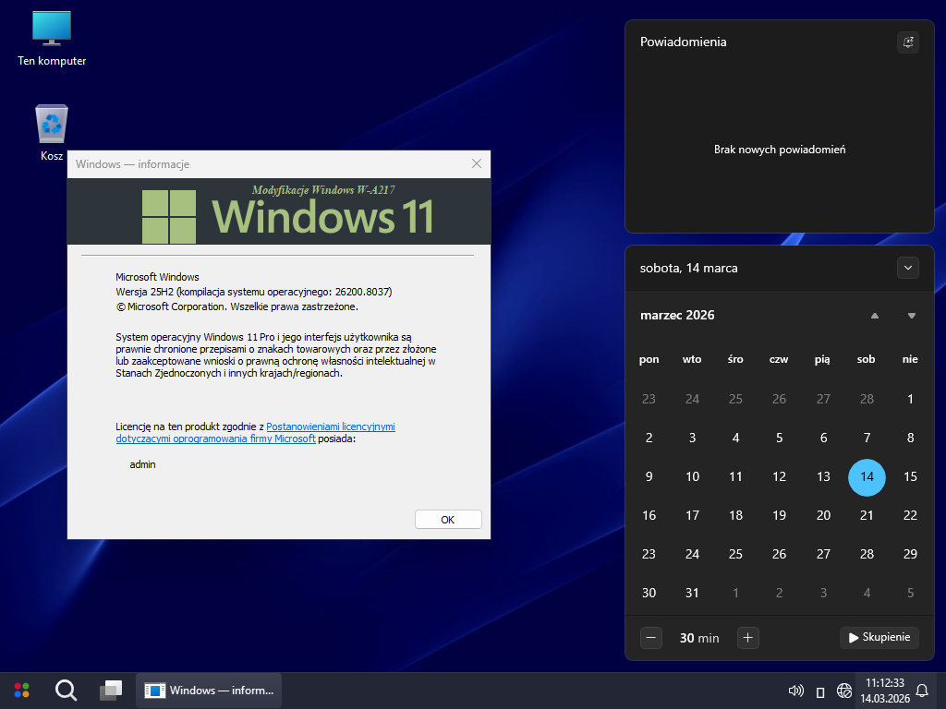The width and height of the screenshot is (946, 709).
Task: Collapse the calendar with the chevron button
Action: click(908, 268)
